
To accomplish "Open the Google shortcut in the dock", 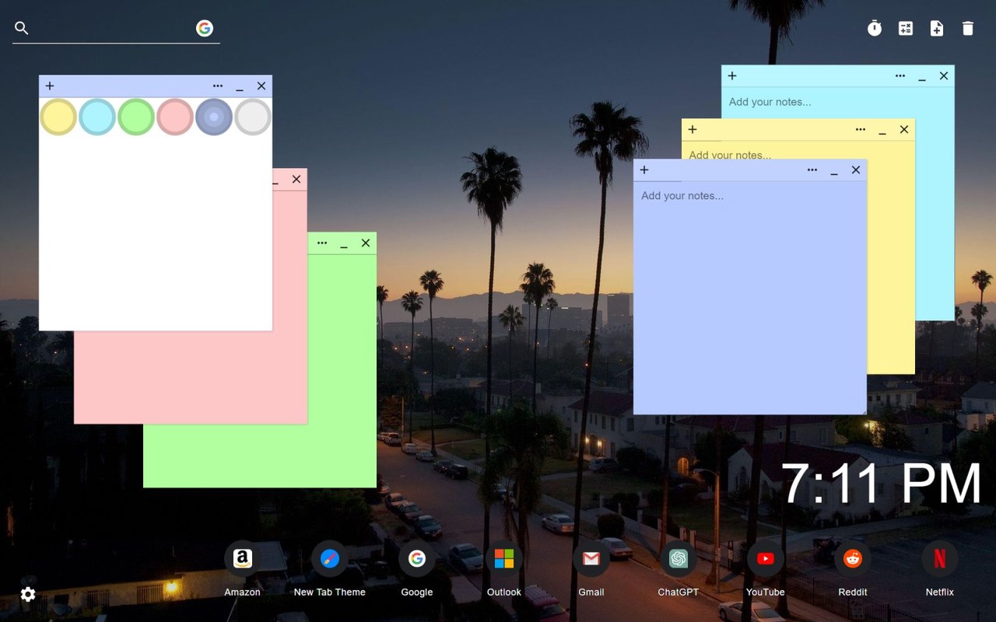I will (417, 569).
